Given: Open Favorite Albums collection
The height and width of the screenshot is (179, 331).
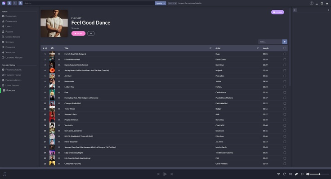Looking at the screenshot, I should pos(12,69).
